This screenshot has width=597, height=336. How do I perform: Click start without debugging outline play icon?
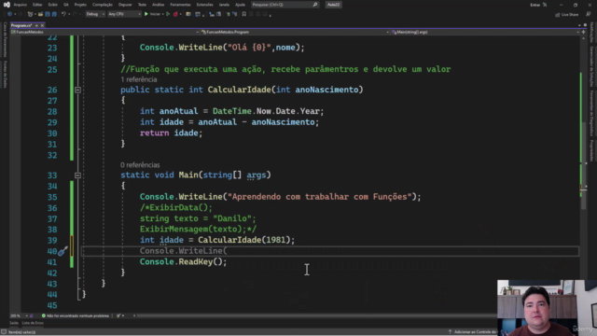[x=168, y=14]
